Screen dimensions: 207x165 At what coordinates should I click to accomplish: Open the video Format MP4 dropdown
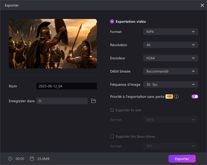171,31
